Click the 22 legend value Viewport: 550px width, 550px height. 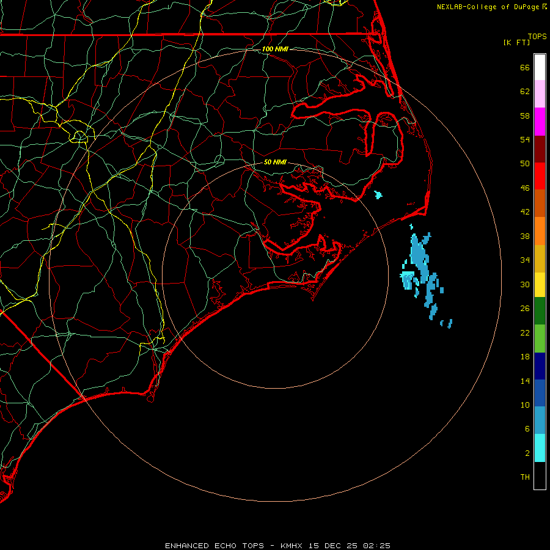(525, 332)
